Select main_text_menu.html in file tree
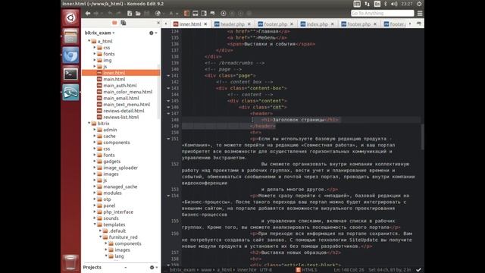 127,105
